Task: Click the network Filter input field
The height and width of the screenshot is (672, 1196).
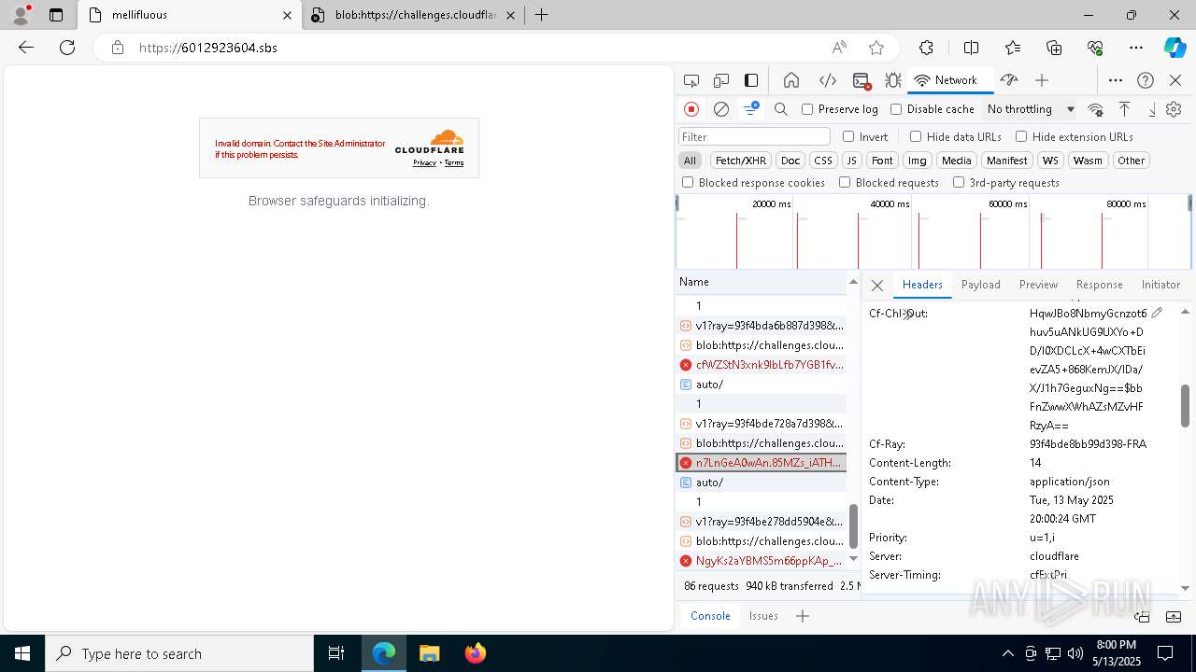Action: (x=755, y=136)
